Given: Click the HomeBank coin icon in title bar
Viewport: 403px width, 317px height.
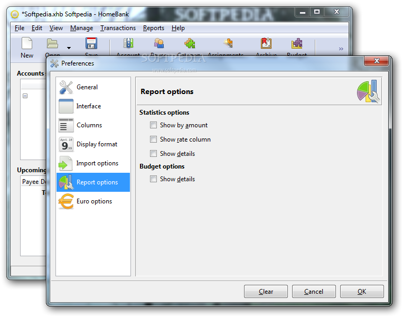Looking at the screenshot, I should tap(15, 14).
